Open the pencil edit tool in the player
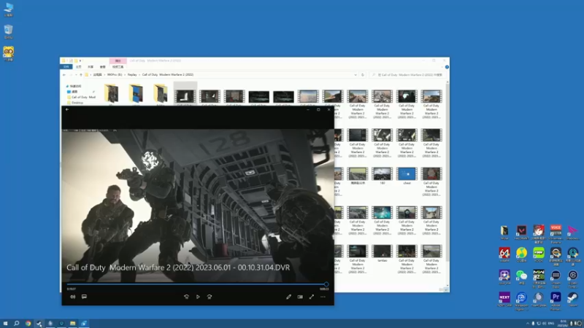The height and width of the screenshot is (328, 584). [288, 297]
